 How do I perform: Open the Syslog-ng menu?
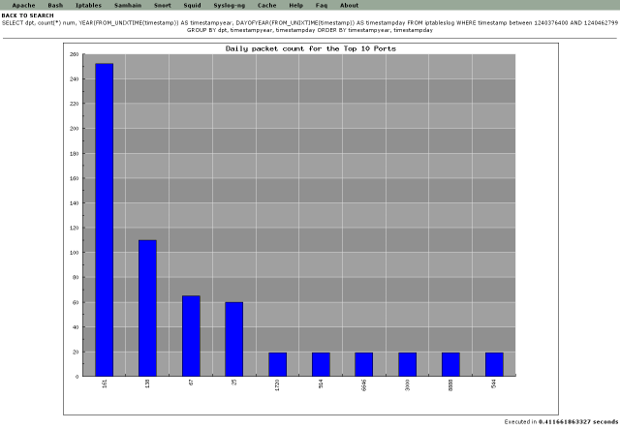[x=229, y=5]
